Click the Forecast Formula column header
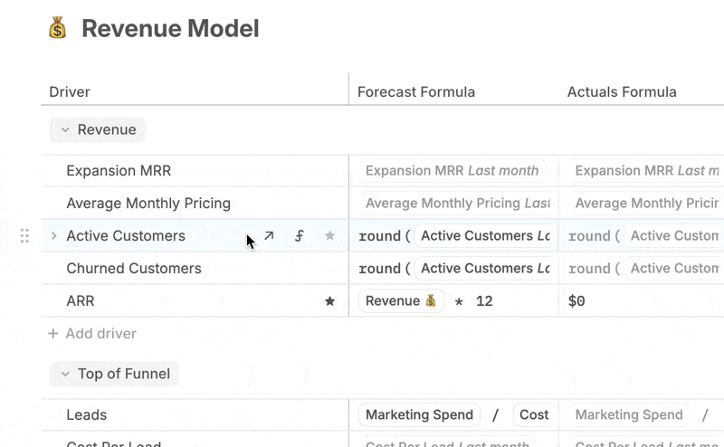 [415, 92]
